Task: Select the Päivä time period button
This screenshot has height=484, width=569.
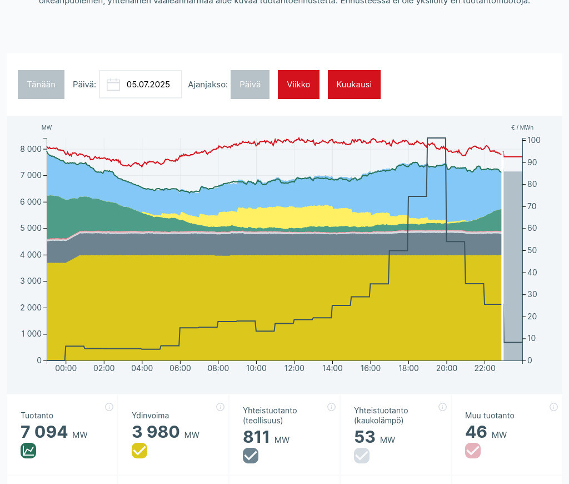Action: coord(250,85)
